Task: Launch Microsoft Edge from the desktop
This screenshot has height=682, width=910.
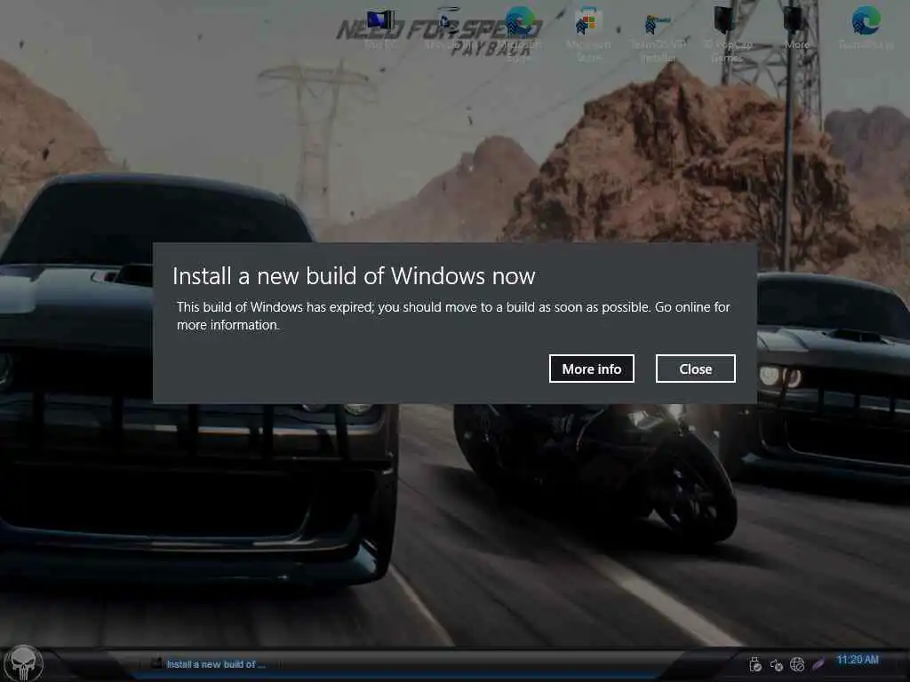Action: click(519, 33)
